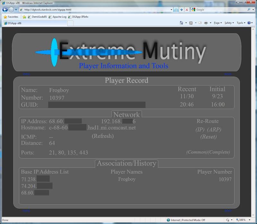Image resolution: width=257 pixels, height=224 pixels.
Task: Click the (Complete) ports scan link
Action: [219, 152]
